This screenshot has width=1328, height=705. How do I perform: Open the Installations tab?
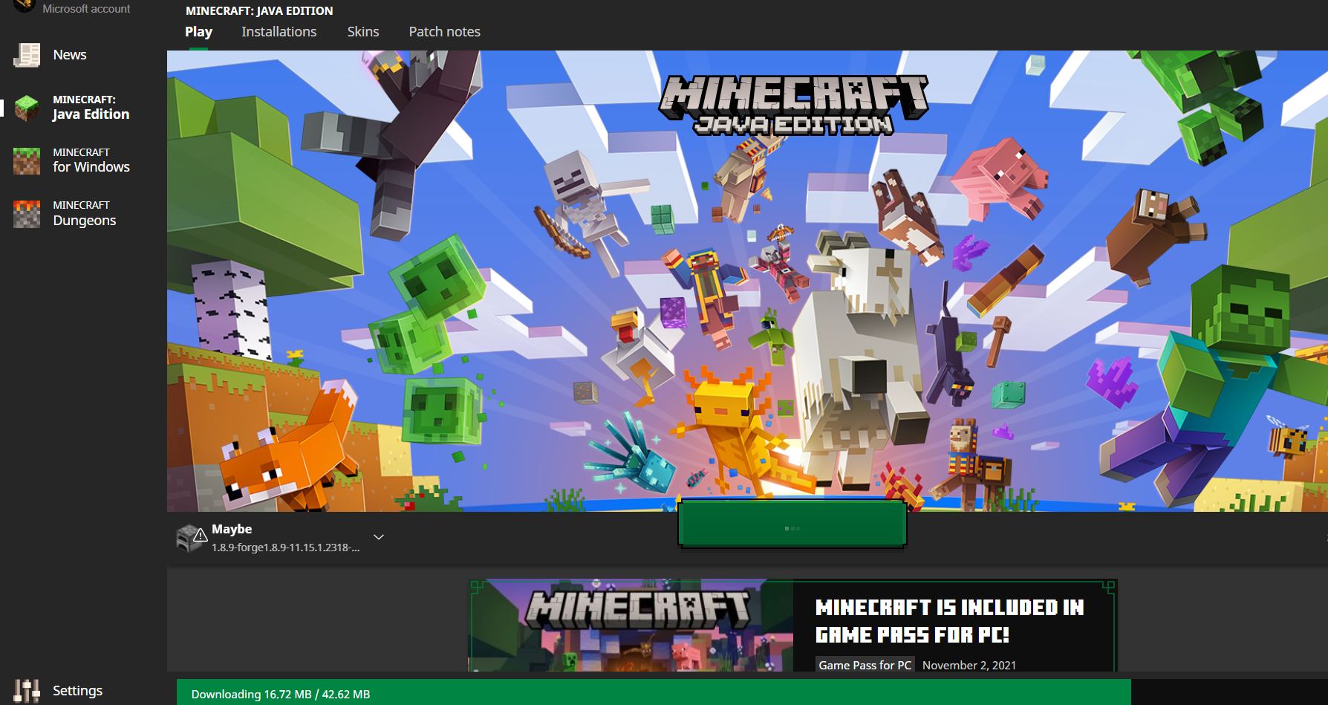point(279,32)
